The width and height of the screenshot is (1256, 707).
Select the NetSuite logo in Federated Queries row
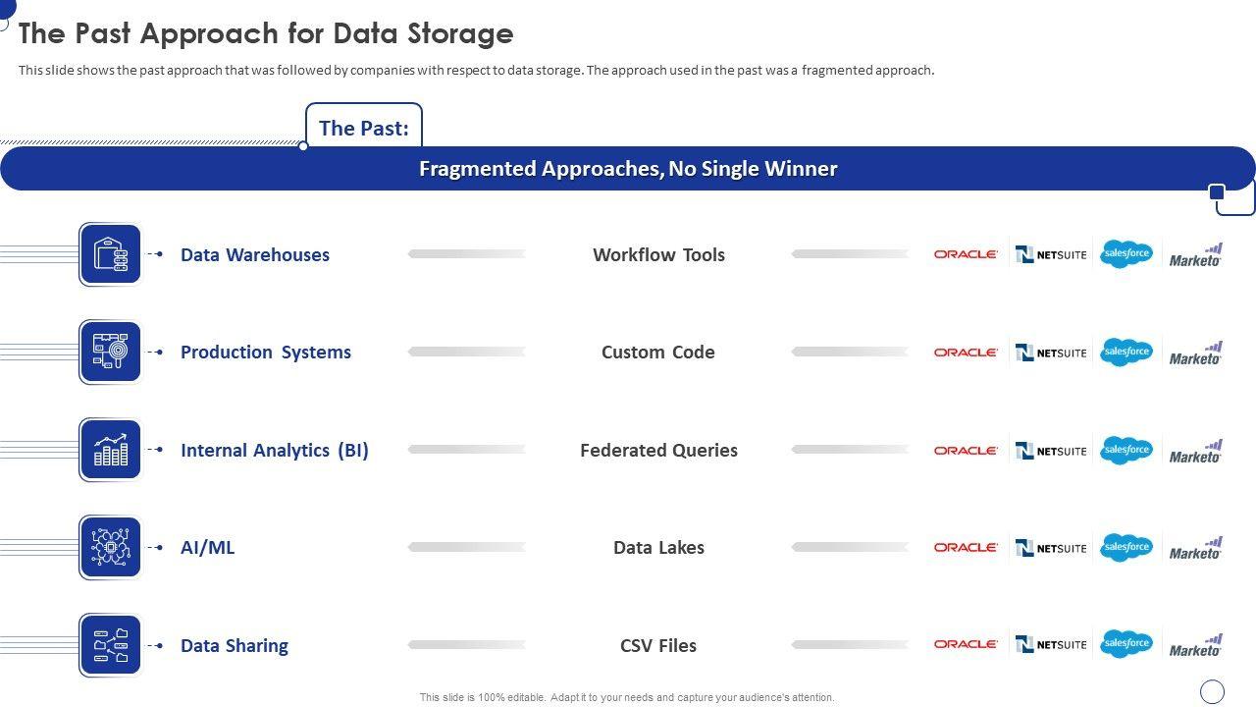[x=1051, y=451]
